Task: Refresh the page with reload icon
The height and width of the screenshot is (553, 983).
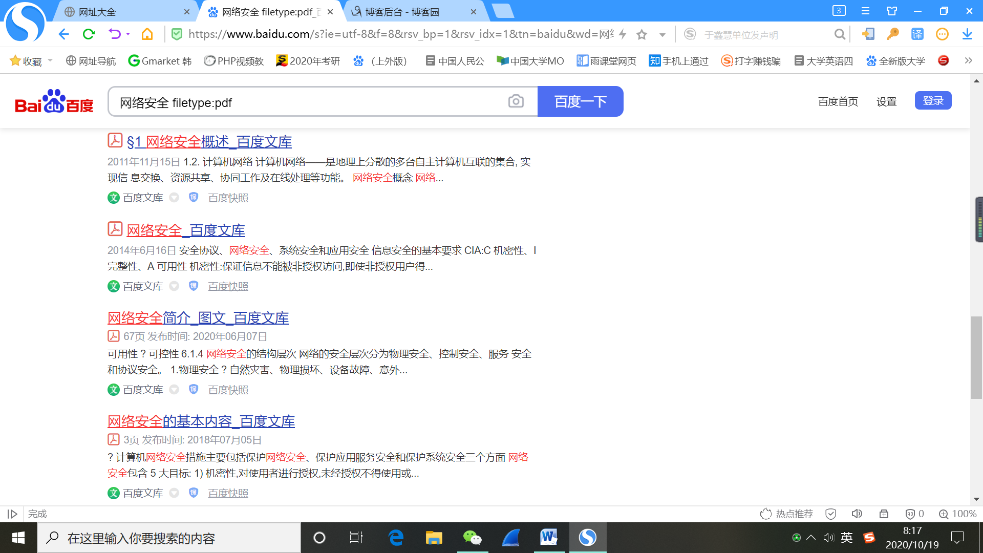Action: tap(89, 34)
